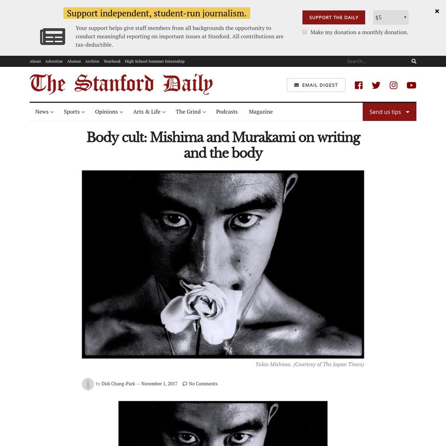Open the Podcasts menu item
This screenshot has width=446, height=446.
[x=227, y=112]
